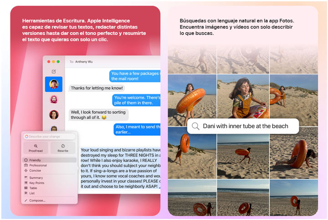Click the magnifying glass in Photos search
The image size is (328, 220).
coord(195,126)
